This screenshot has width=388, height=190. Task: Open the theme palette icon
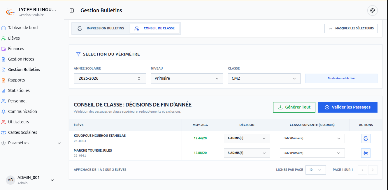pyautogui.click(x=372, y=10)
